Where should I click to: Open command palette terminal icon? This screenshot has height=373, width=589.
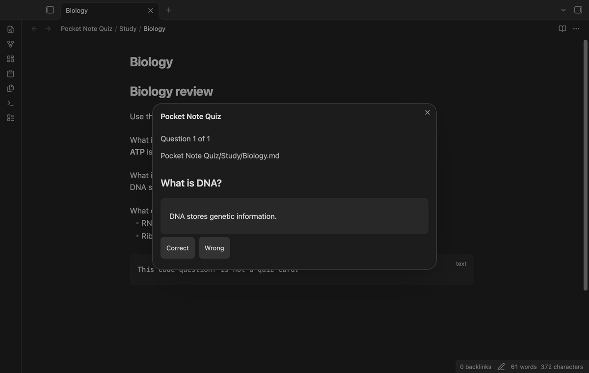click(10, 103)
